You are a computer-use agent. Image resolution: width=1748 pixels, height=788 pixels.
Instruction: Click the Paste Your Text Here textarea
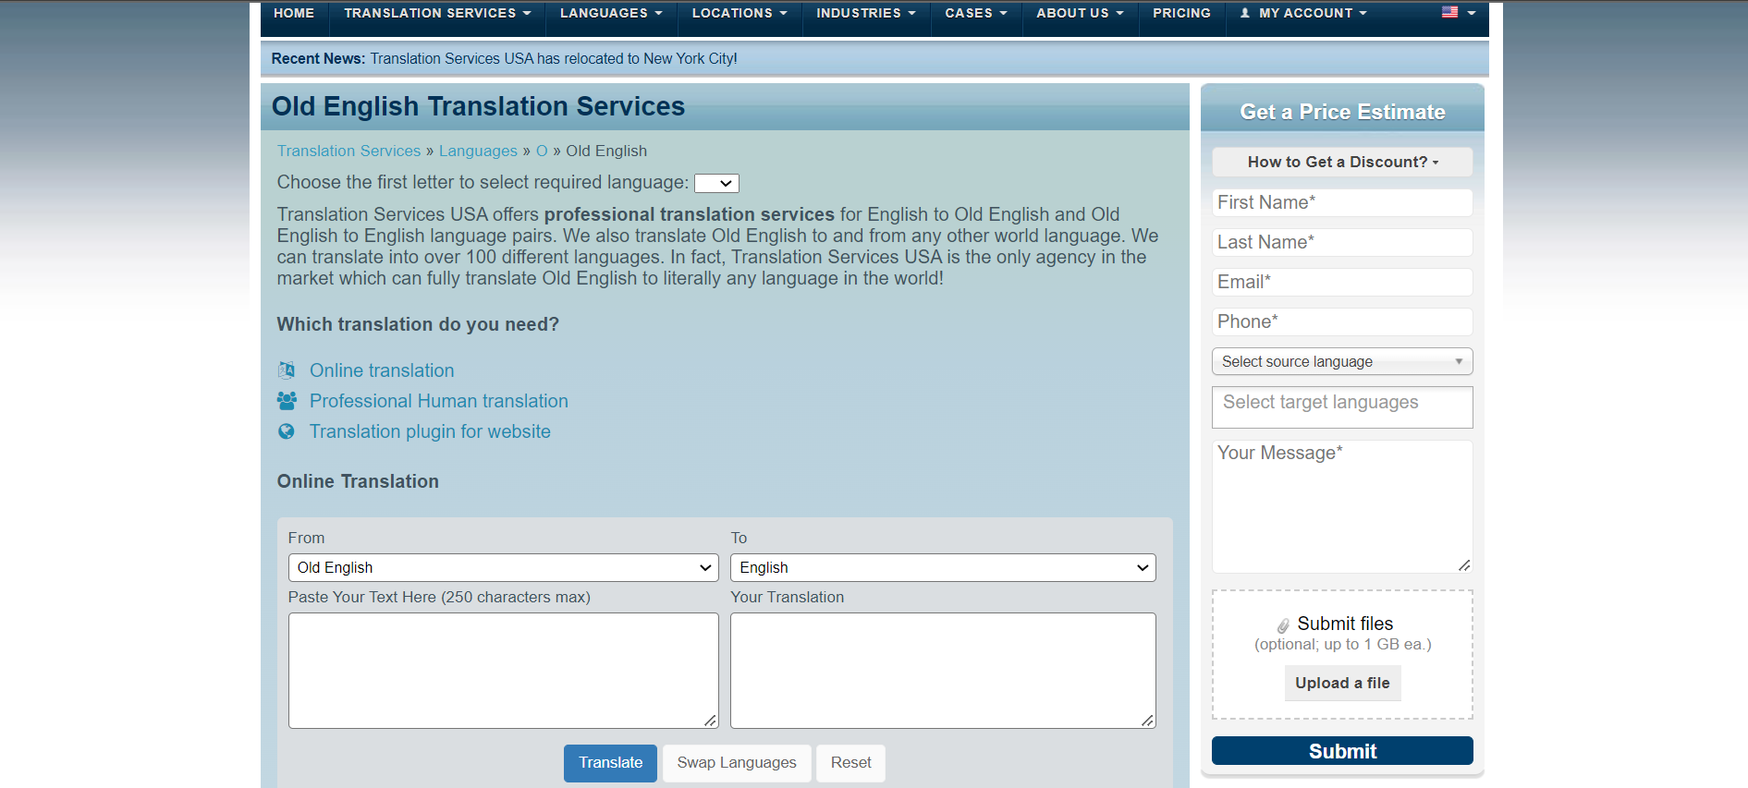coord(504,671)
